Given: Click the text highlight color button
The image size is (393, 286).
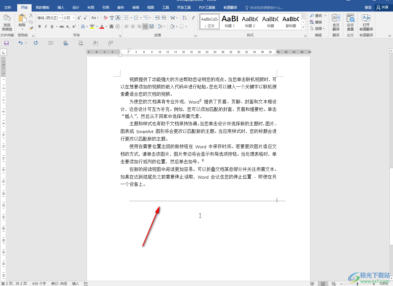Looking at the screenshot, I should pyautogui.click(x=92, y=26).
